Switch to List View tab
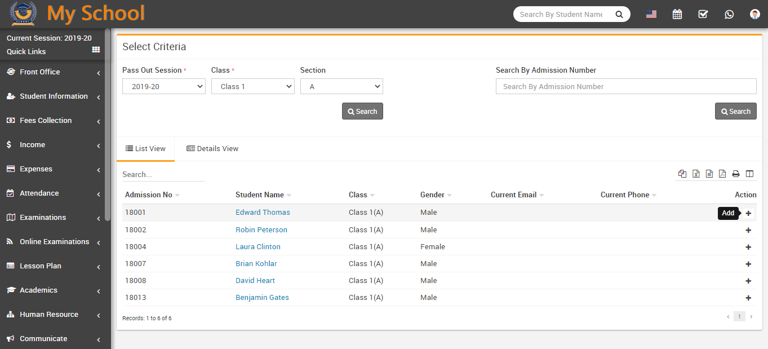The image size is (768, 349). pyautogui.click(x=145, y=149)
